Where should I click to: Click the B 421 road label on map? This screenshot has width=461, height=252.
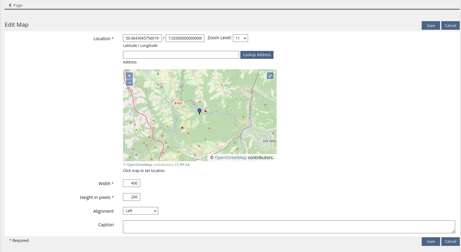179,103
